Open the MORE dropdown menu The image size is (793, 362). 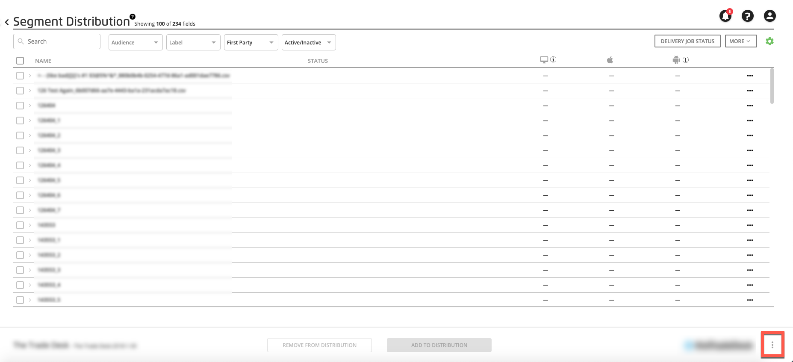tap(741, 41)
